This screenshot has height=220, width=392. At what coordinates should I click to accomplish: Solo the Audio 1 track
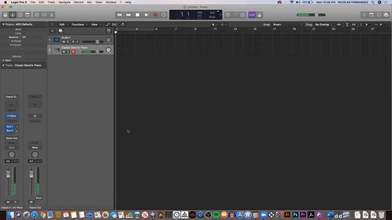[68, 42]
